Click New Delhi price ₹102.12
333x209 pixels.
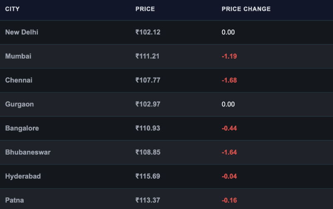click(148, 32)
